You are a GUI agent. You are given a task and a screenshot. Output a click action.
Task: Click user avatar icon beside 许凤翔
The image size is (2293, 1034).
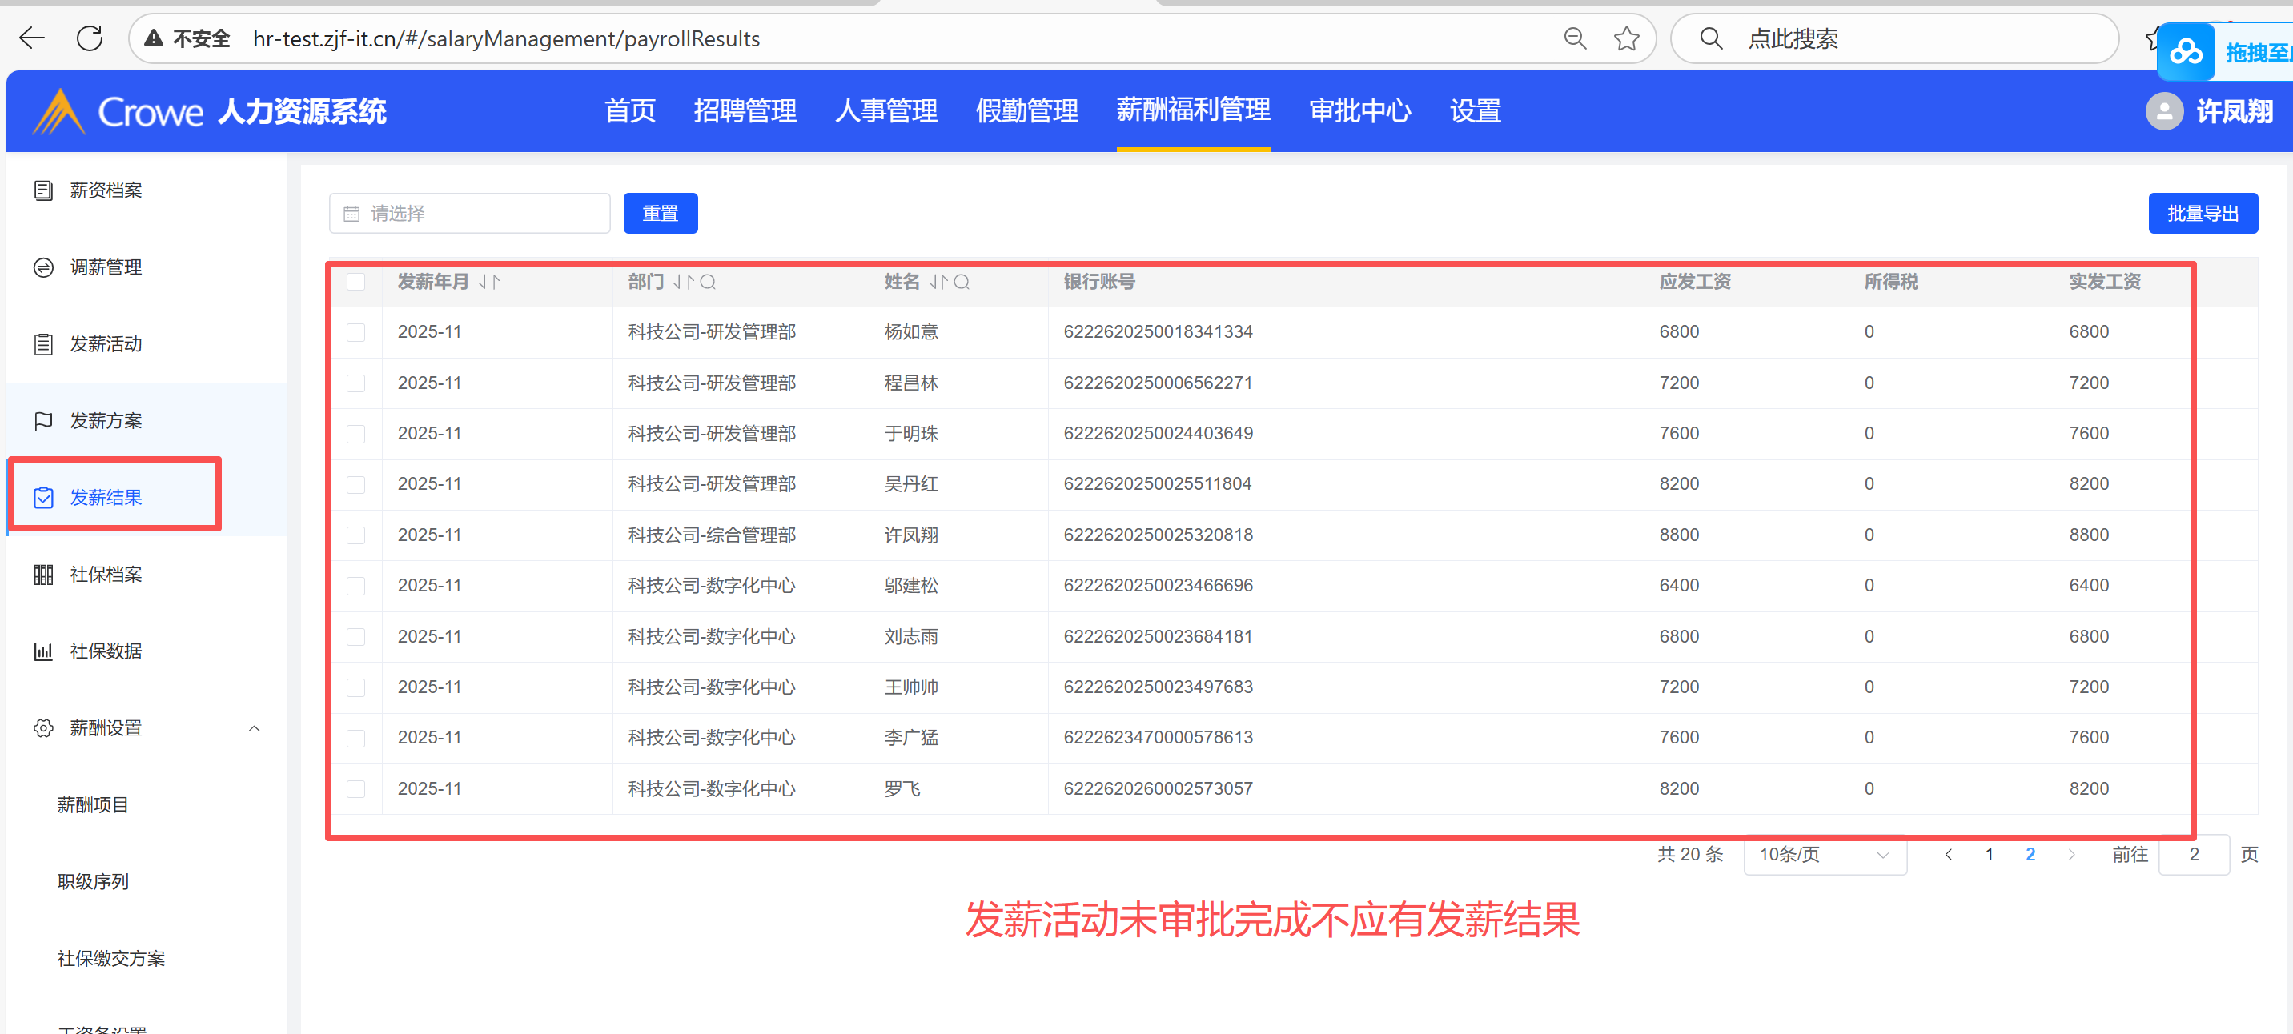coord(2163,111)
